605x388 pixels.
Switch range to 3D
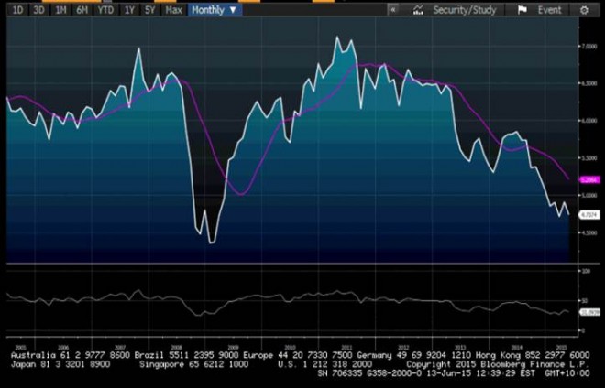click(38, 10)
